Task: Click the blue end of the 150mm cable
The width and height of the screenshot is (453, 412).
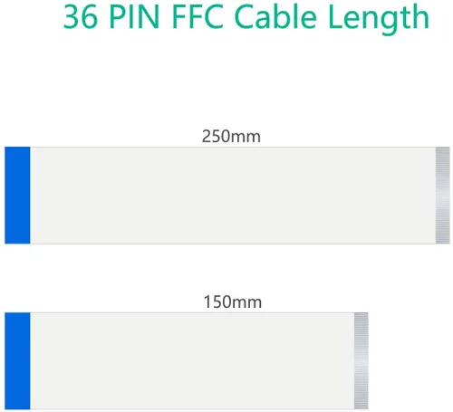Action: click(17, 361)
